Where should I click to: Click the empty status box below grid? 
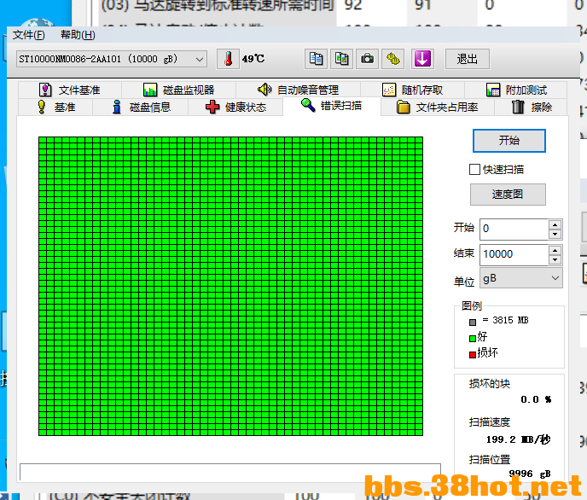pos(230,472)
